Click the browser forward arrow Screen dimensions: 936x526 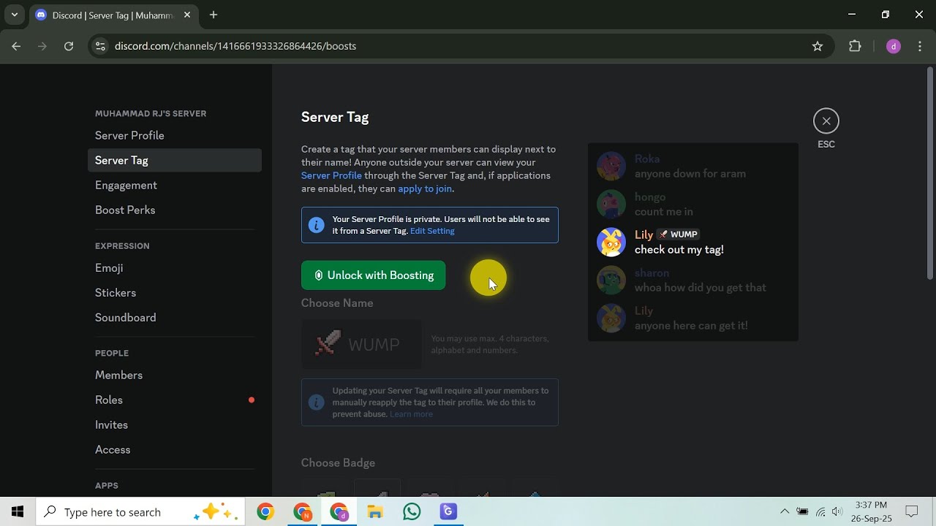(x=42, y=46)
